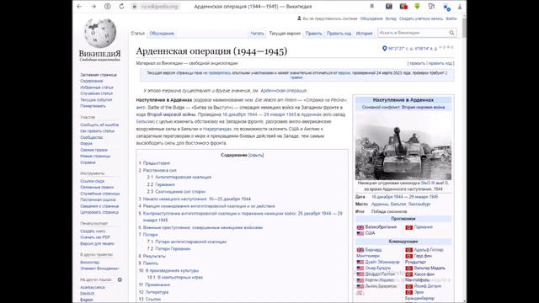Click the flag beside Бернард Монтгомери
539x303 pixels.
[x=360, y=250]
